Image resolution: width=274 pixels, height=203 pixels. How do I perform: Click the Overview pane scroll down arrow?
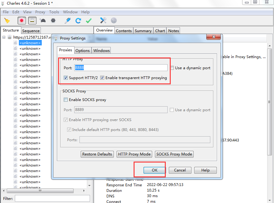270,201
